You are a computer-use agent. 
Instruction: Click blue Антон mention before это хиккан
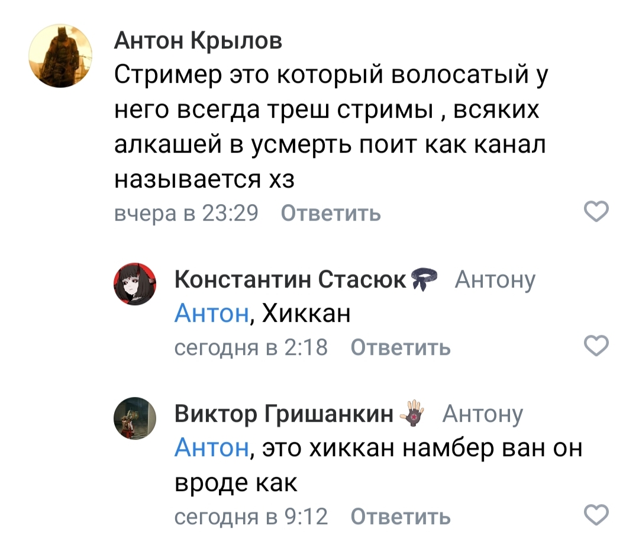pos(211,448)
